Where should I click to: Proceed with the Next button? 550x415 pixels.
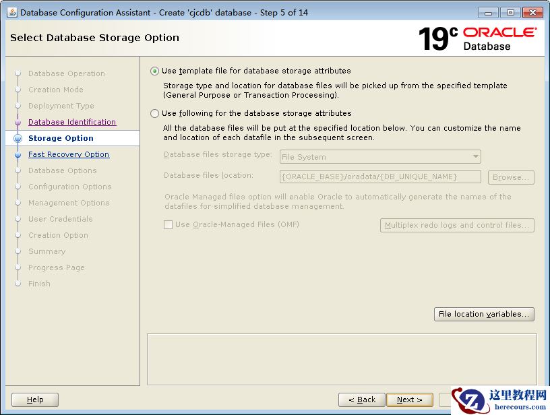pyautogui.click(x=409, y=400)
